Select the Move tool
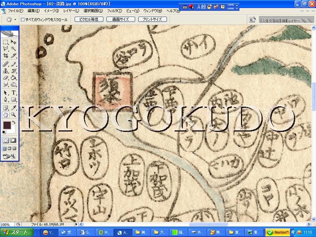Image resolution: width=316 pixels, height=237 pixels. tap(13, 42)
